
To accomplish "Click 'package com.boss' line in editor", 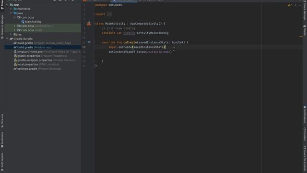I will (108, 5).
